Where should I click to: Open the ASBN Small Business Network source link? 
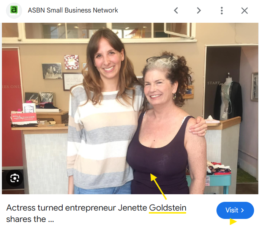(73, 10)
